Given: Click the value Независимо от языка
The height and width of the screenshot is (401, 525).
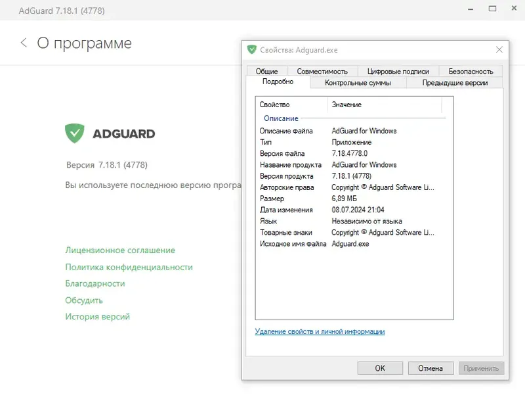Looking at the screenshot, I should pyautogui.click(x=367, y=222).
